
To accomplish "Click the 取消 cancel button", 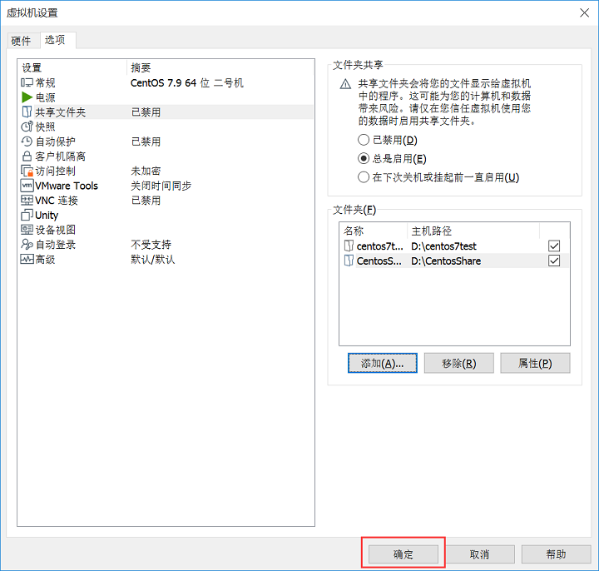I will pyautogui.click(x=479, y=554).
